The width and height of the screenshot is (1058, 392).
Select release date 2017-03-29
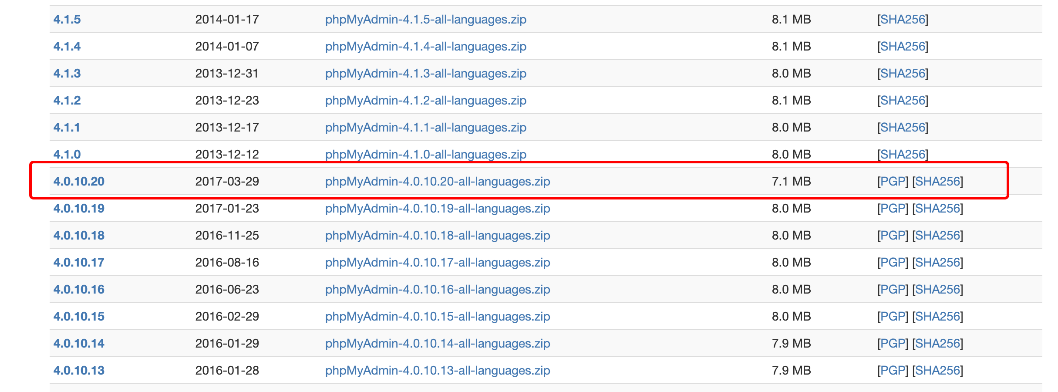tap(227, 181)
